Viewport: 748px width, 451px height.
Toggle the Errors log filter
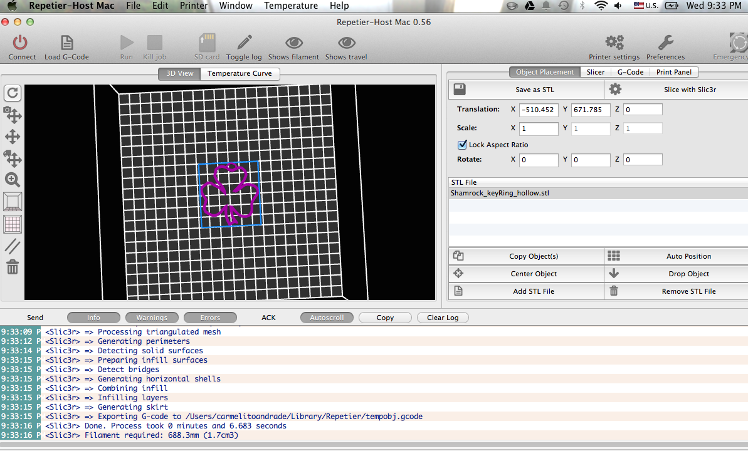click(x=211, y=318)
